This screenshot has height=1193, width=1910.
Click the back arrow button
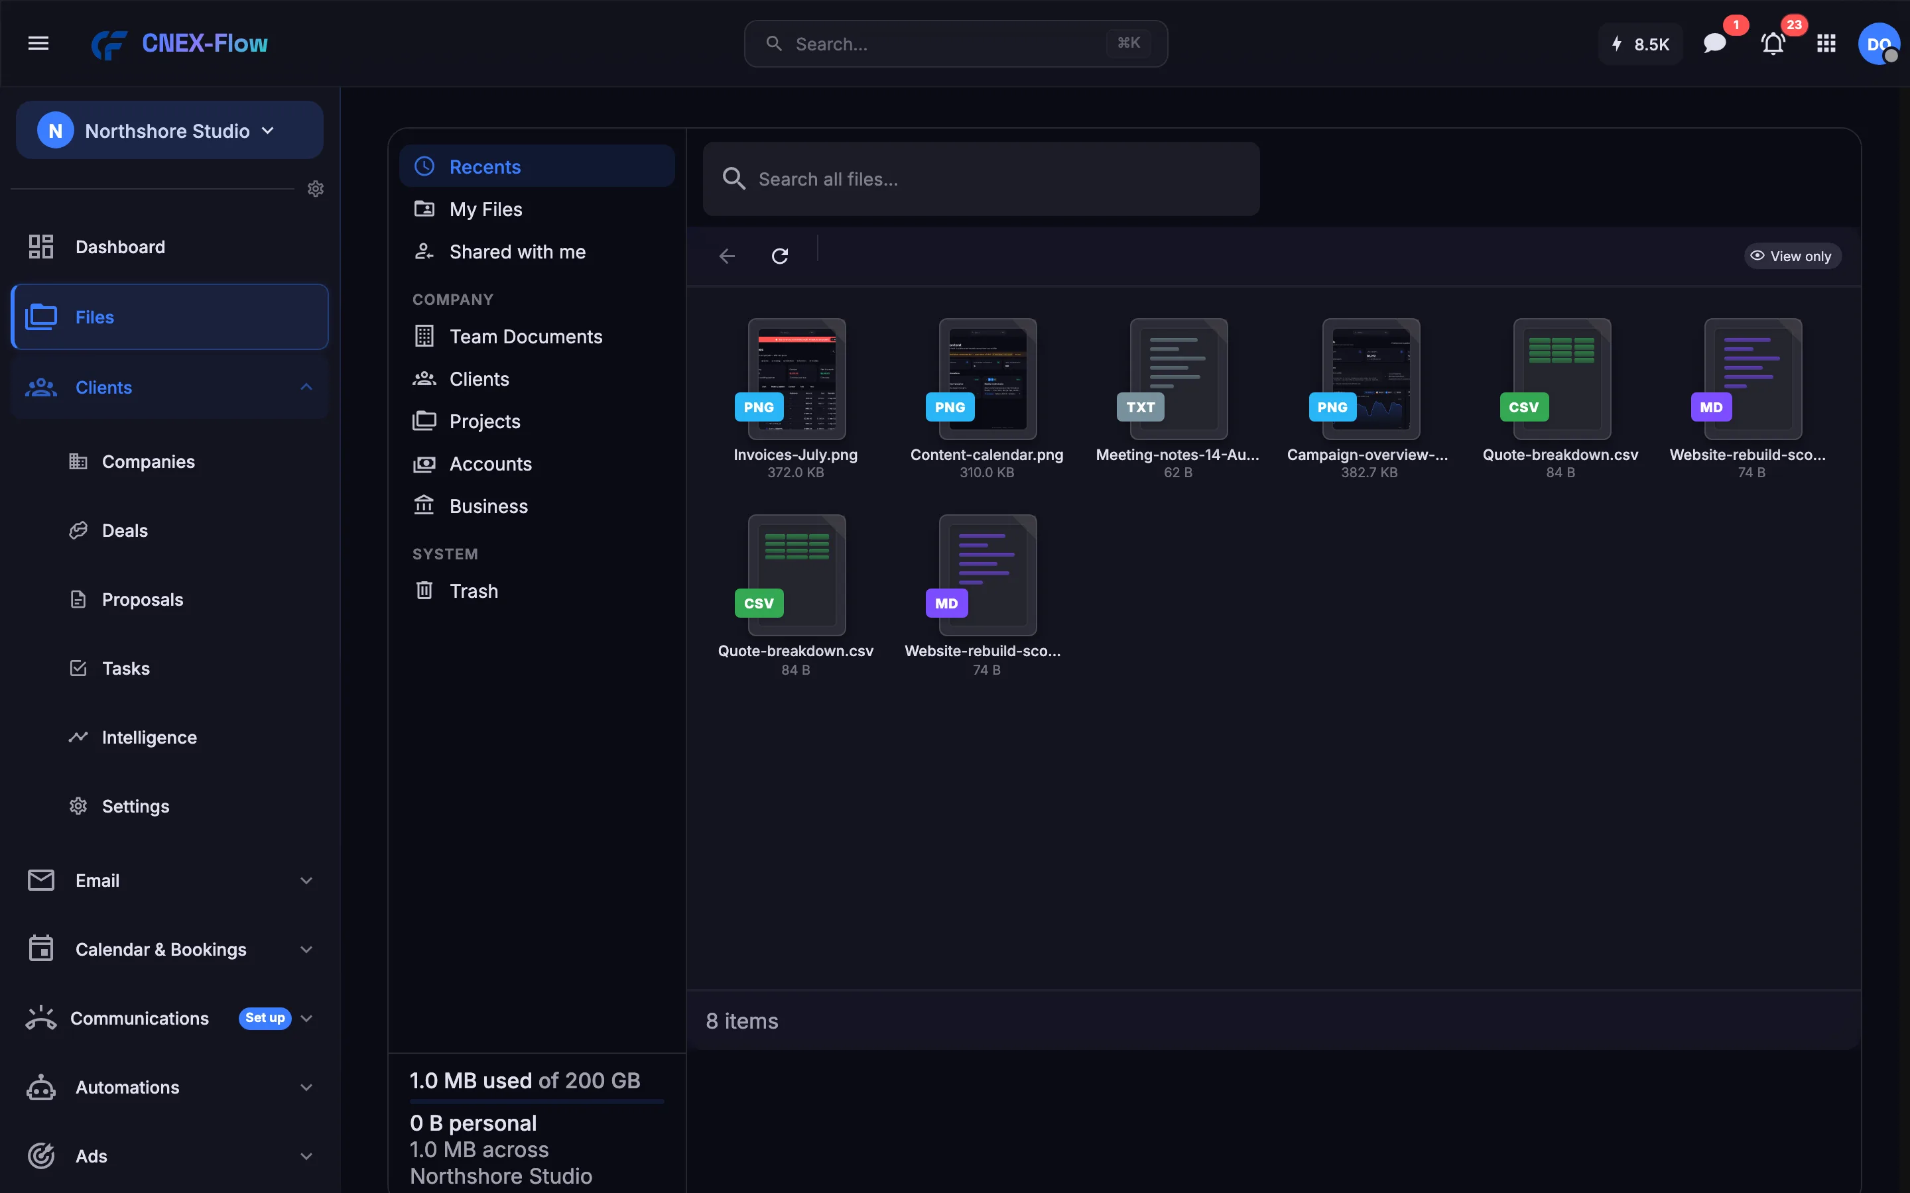pos(727,256)
